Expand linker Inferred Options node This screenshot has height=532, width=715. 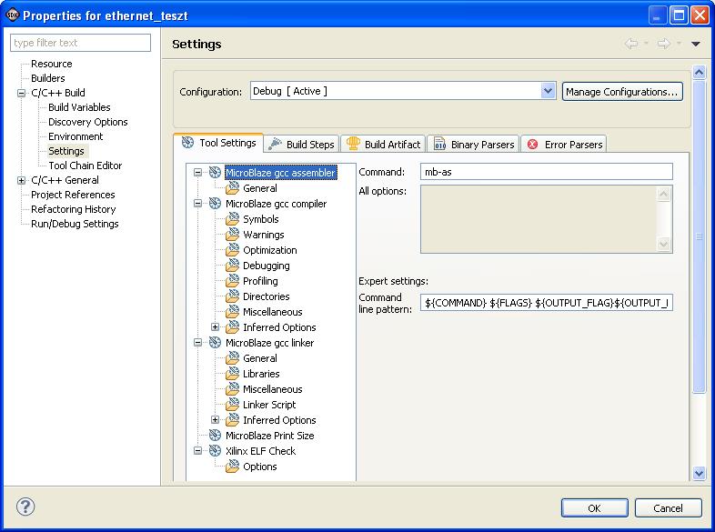216,420
